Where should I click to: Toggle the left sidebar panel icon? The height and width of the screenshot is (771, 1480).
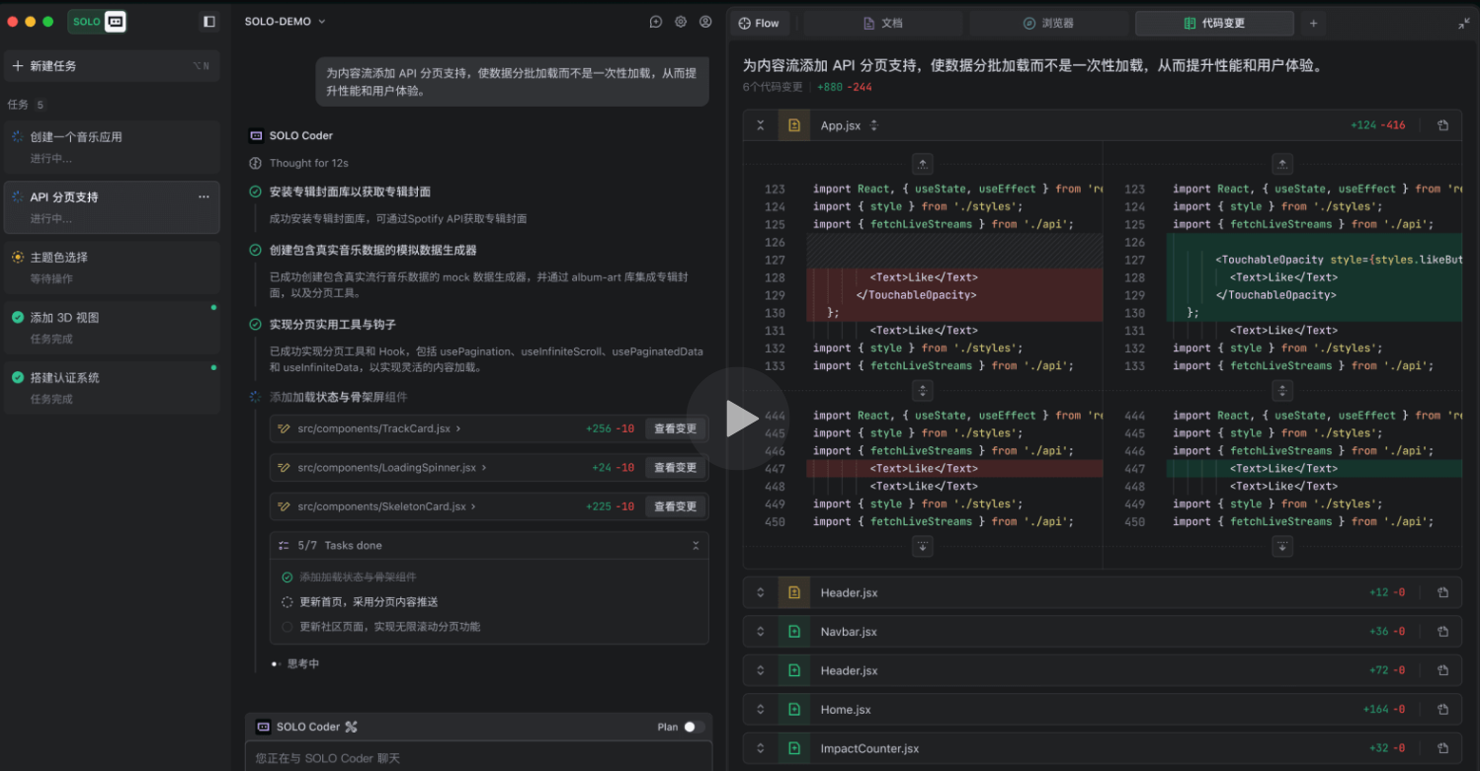click(208, 21)
